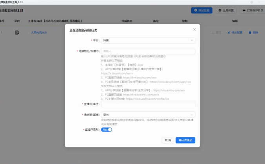Click the dialog title 正在添加新录制任务
The width and height of the screenshot is (265, 164).
point(83,30)
